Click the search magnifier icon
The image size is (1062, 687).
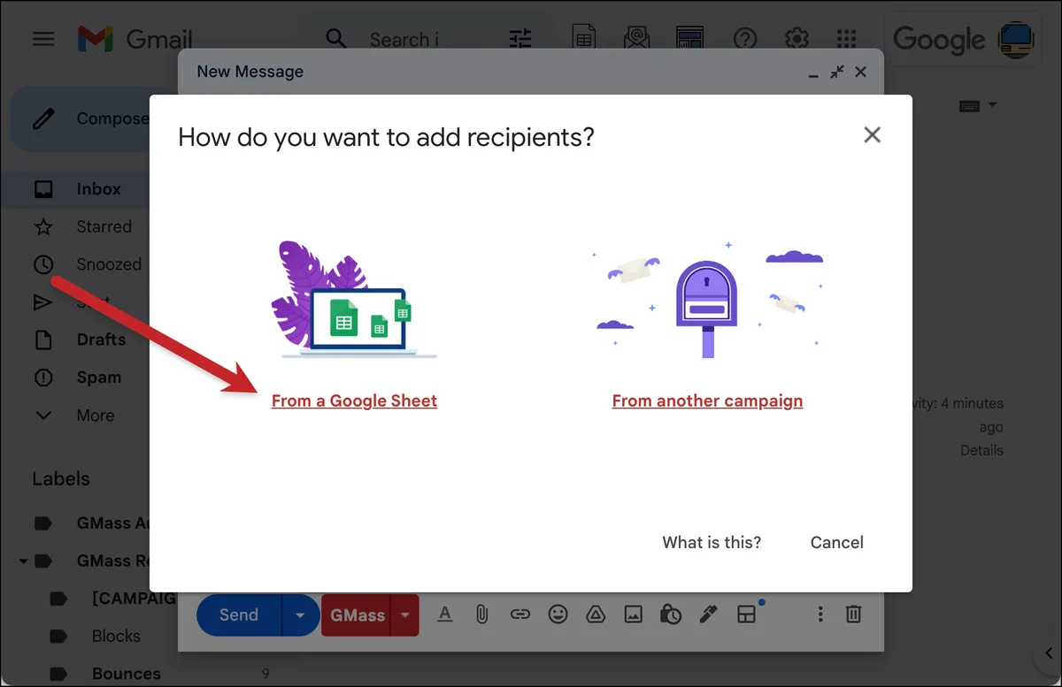click(x=336, y=39)
